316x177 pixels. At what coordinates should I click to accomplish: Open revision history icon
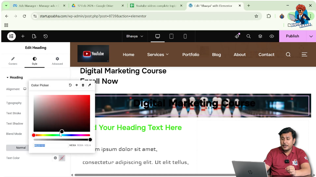pyautogui.click(x=46, y=36)
